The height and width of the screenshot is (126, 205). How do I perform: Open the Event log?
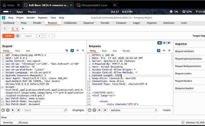8,122
